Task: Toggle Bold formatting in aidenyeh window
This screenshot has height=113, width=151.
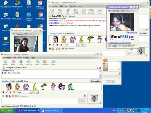Action: click(3, 92)
